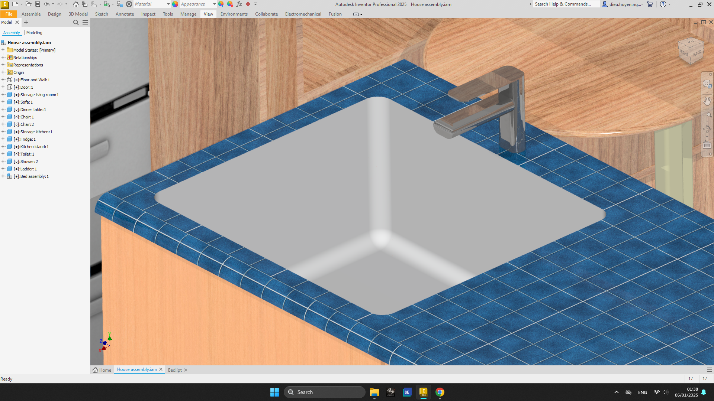Viewport: 714px width, 401px height.
Task: Click the Search Help & Commands field
Action: tap(566, 4)
